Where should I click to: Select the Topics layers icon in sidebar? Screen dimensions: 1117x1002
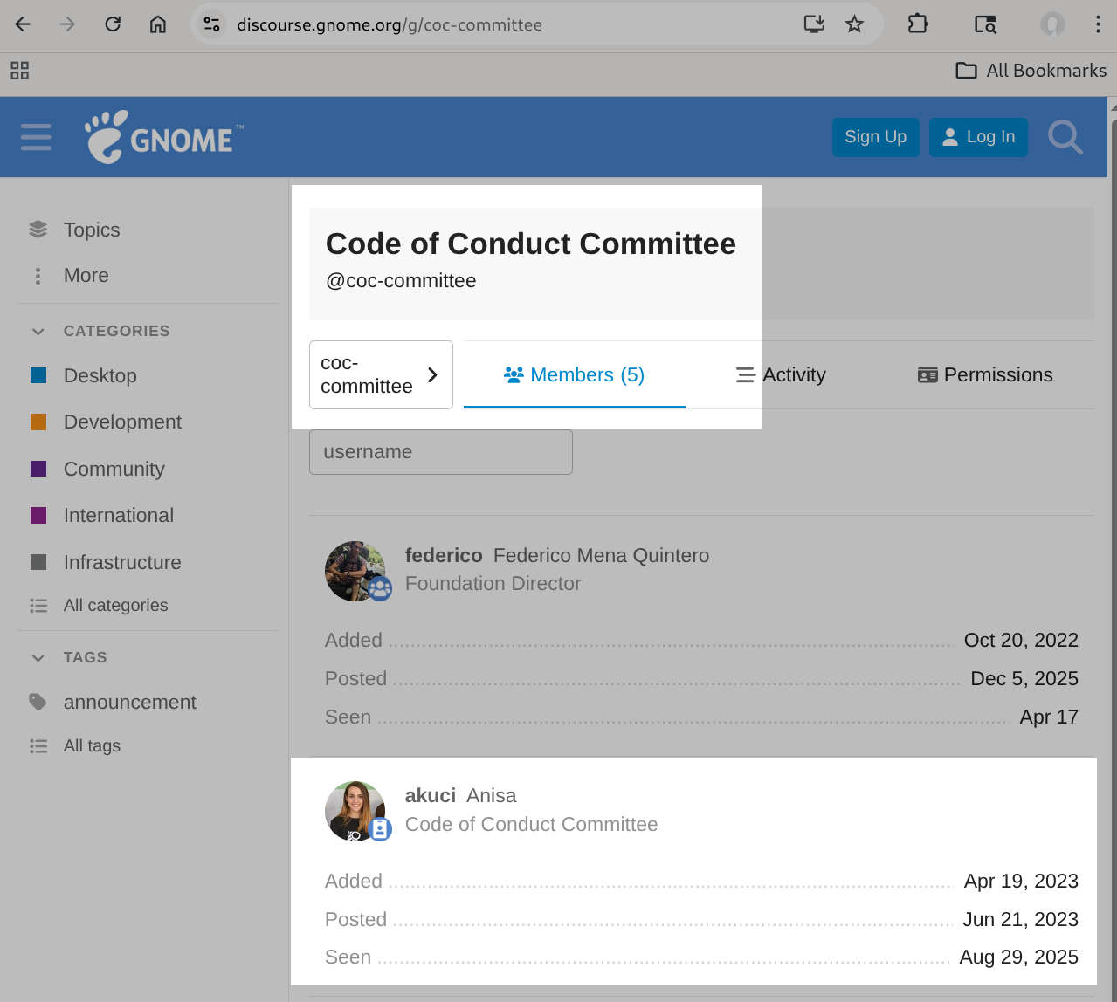[38, 228]
